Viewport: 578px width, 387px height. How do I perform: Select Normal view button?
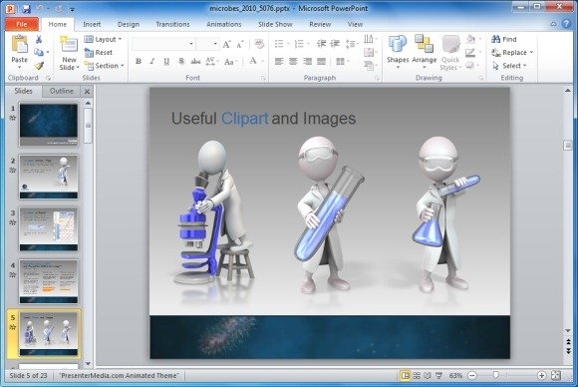click(x=405, y=376)
